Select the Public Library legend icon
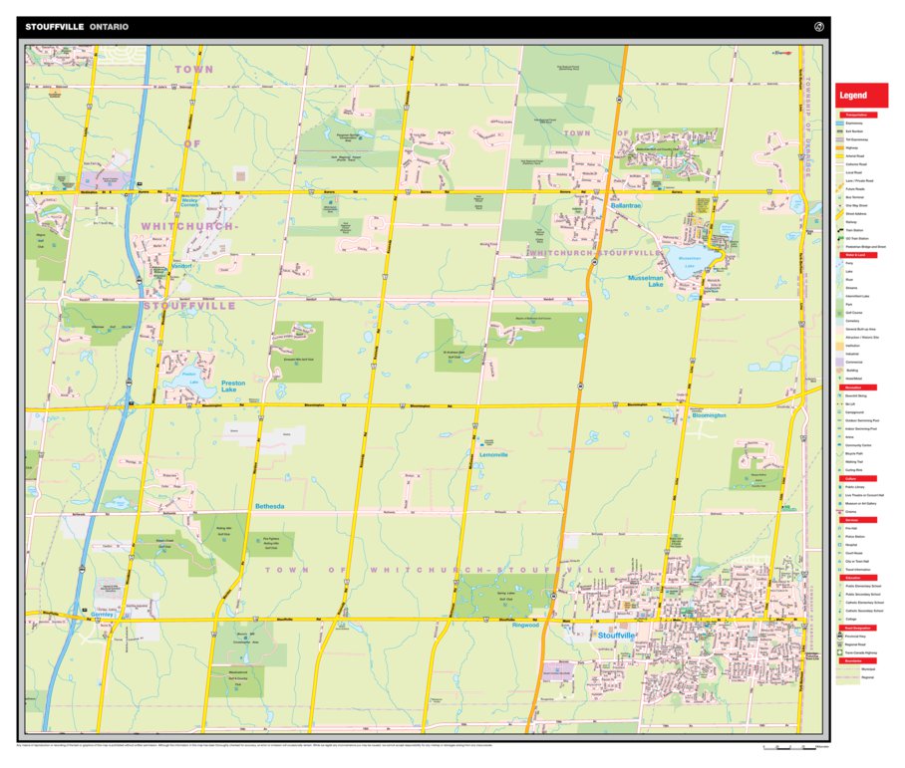Screen dimensions: 905x768 [839, 486]
